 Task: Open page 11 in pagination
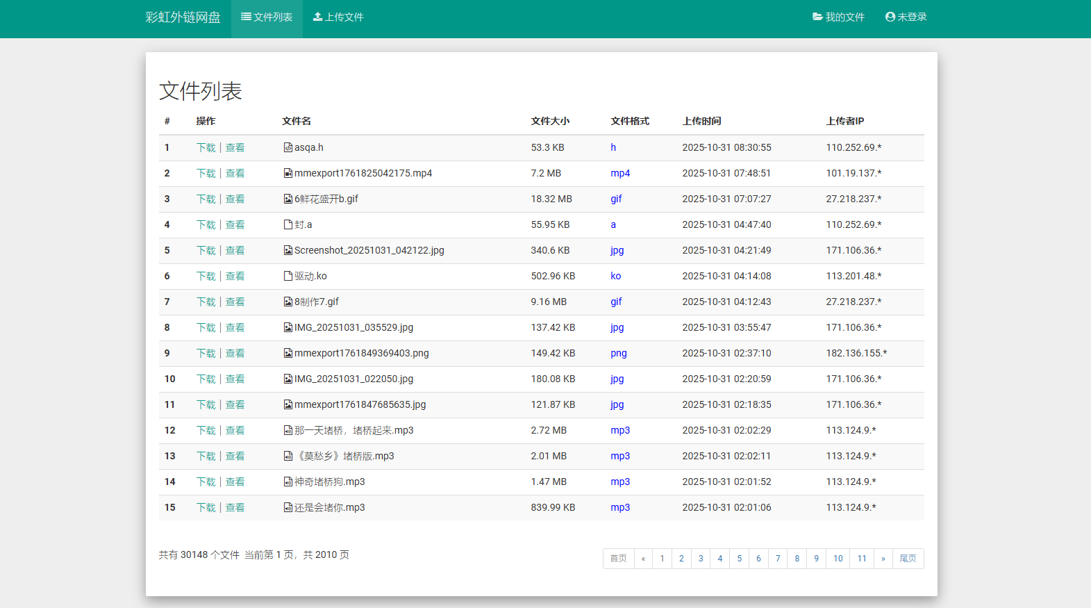(861, 559)
